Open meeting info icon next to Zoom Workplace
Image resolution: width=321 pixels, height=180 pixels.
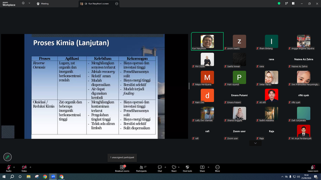(x=23, y=3)
